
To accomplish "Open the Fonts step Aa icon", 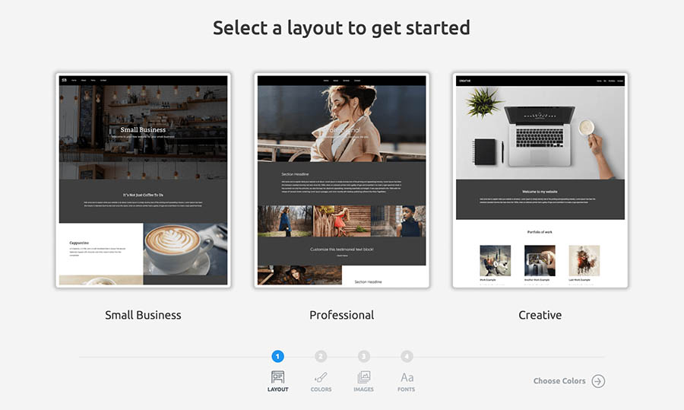I will pyautogui.click(x=407, y=377).
